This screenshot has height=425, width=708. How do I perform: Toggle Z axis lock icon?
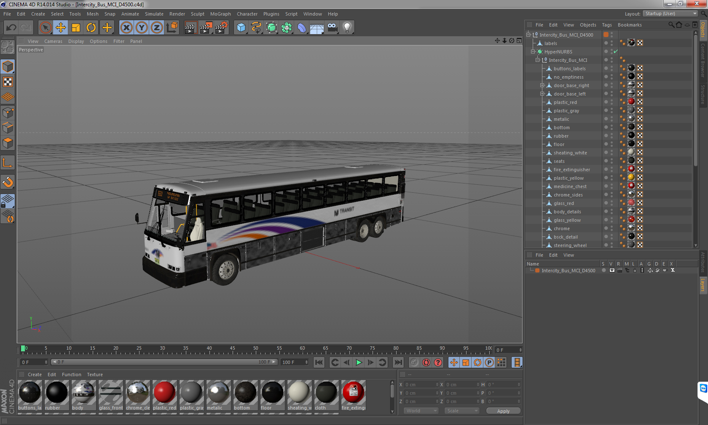157,28
